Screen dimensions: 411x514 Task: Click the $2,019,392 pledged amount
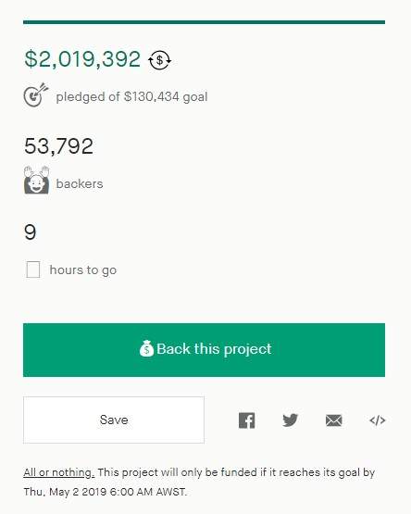click(82, 59)
